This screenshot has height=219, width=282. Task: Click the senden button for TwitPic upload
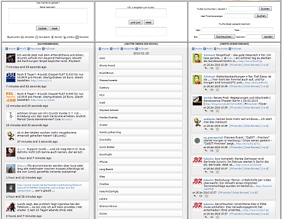coord(268,37)
